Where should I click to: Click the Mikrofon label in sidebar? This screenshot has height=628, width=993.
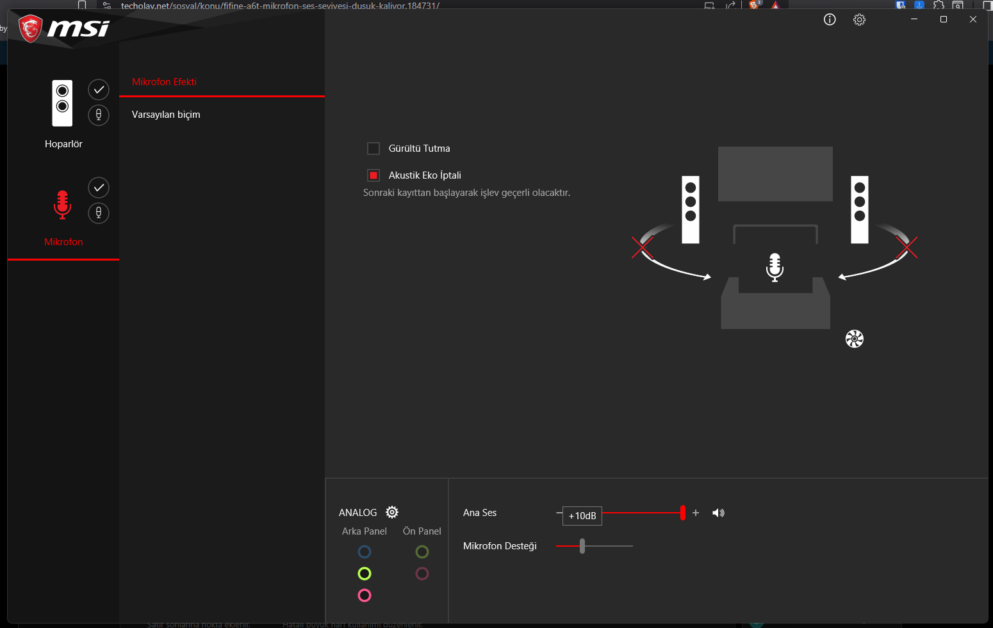(x=63, y=242)
